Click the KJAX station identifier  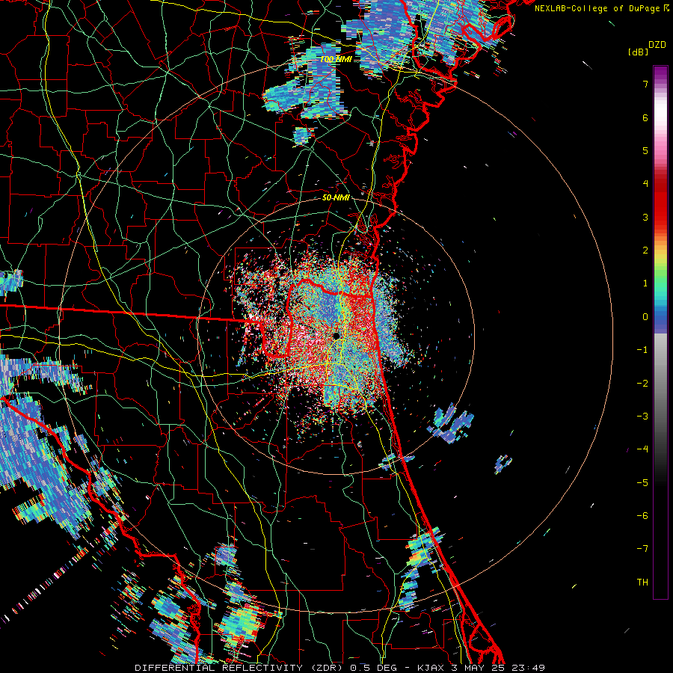pos(431,668)
